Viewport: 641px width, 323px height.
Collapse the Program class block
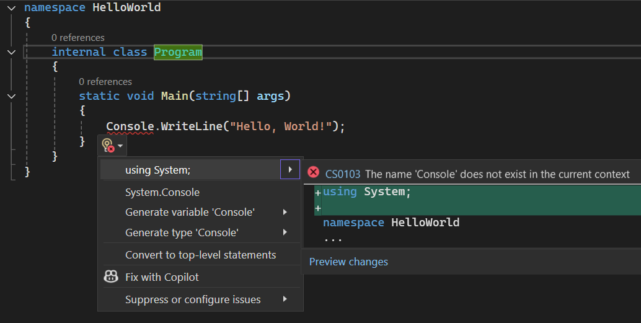pyautogui.click(x=11, y=52)
